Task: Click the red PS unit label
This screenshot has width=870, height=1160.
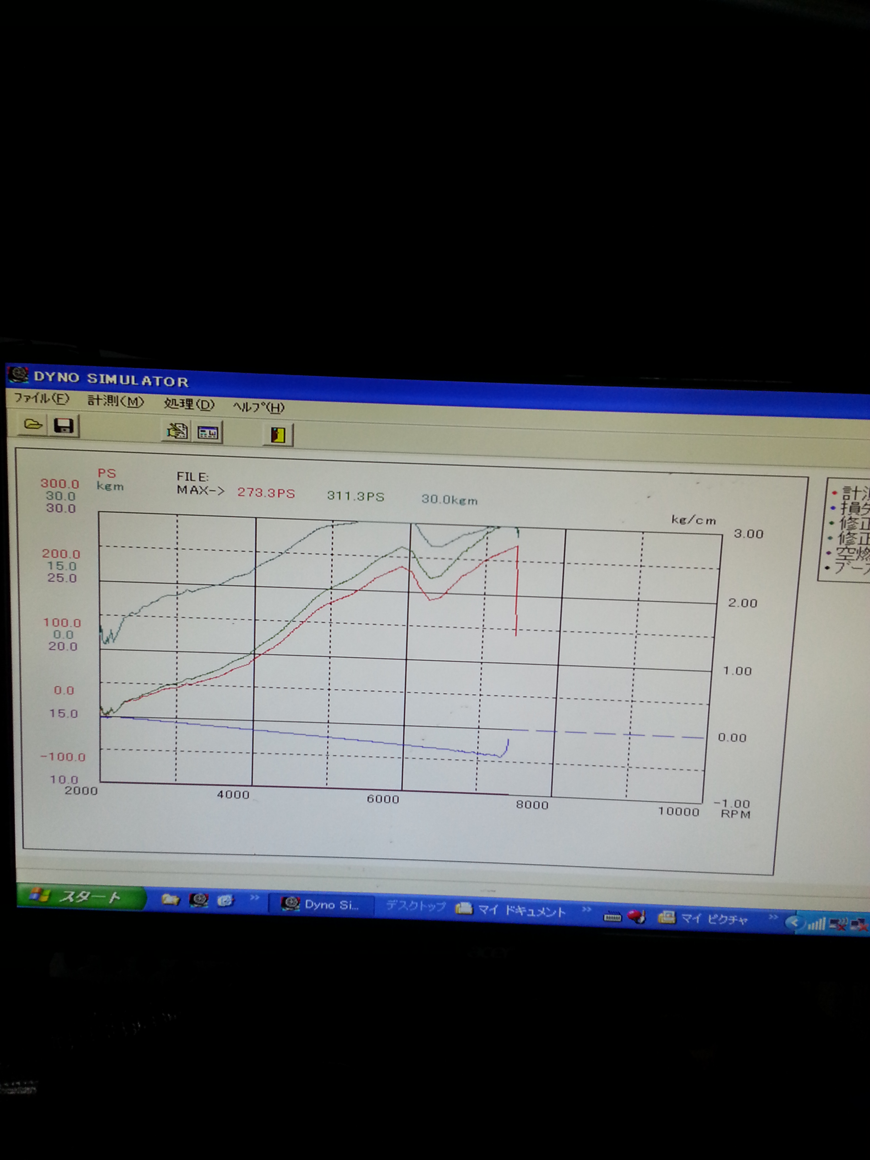Action: (x=107, y=473)
